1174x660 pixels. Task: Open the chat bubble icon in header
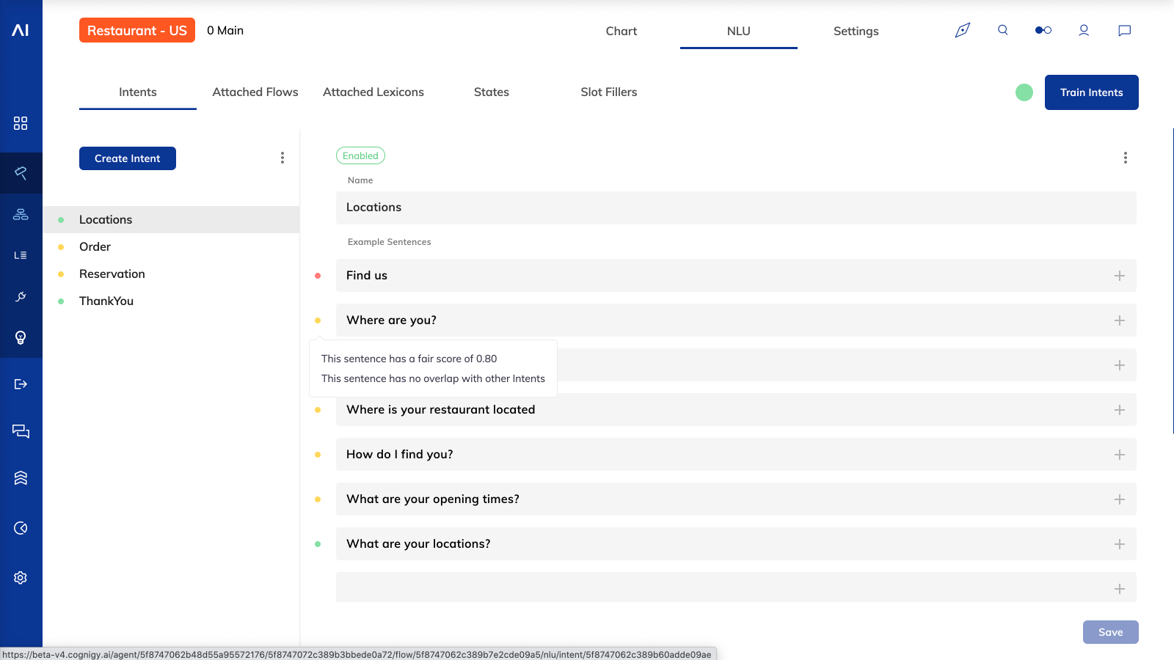[x=1123, y=30]
